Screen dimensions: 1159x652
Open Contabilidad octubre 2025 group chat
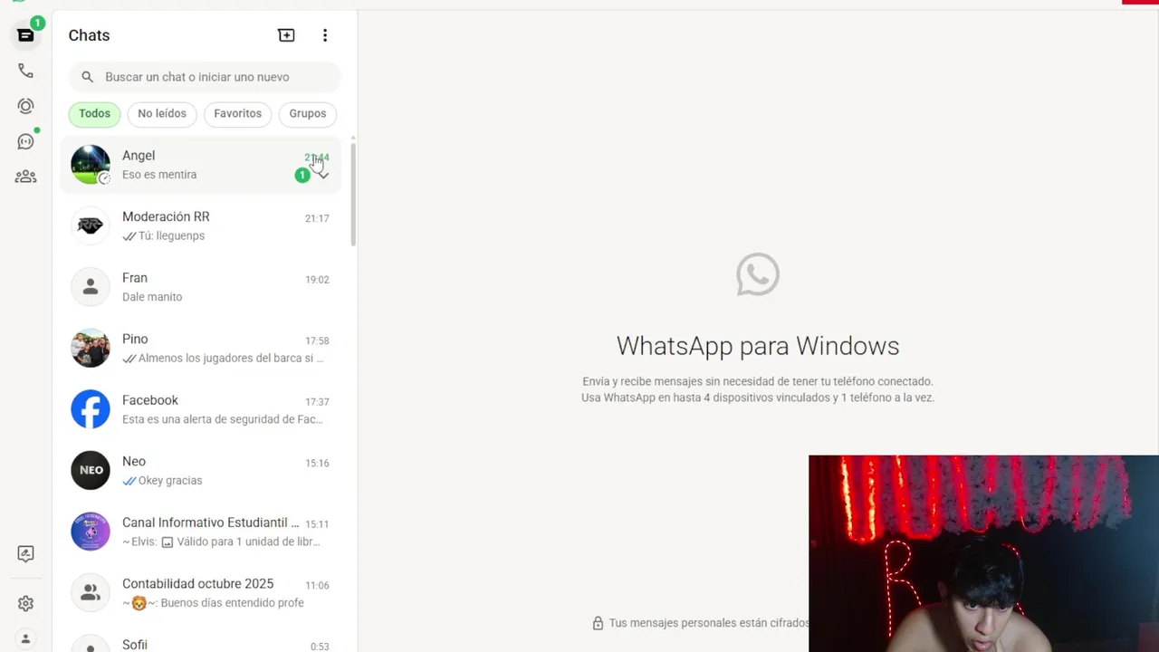[201, 592]
